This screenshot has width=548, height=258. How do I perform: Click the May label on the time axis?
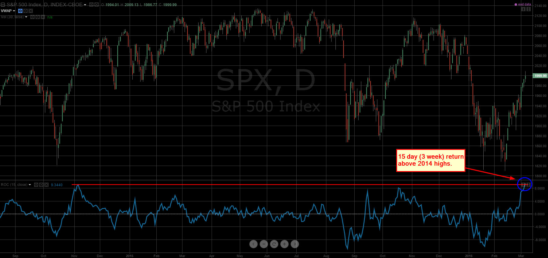(240, 256)
